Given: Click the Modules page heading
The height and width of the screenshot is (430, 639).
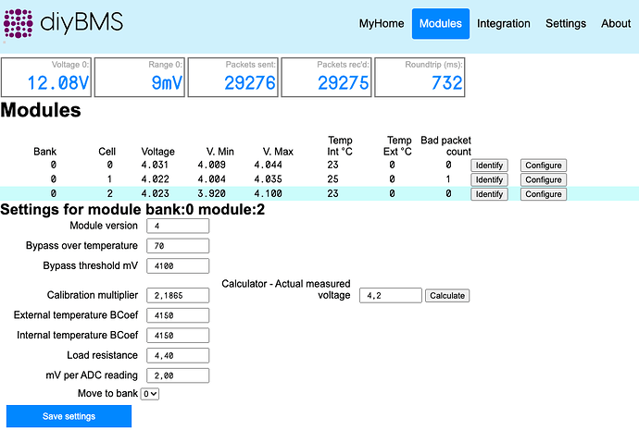Looking at the screenshot, I should (x=41, y=110).
